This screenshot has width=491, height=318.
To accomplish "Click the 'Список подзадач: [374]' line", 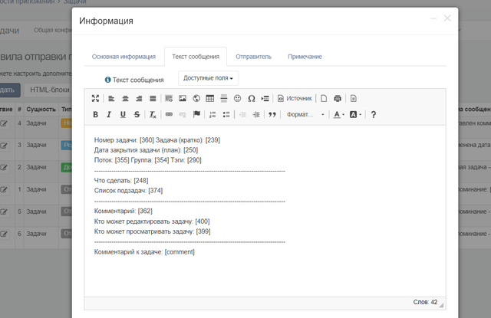I will [128, 191].
